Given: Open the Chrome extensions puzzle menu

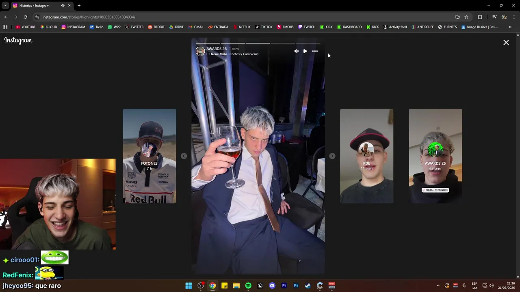Looking at the screenshot, I should [x=480, y=17].
